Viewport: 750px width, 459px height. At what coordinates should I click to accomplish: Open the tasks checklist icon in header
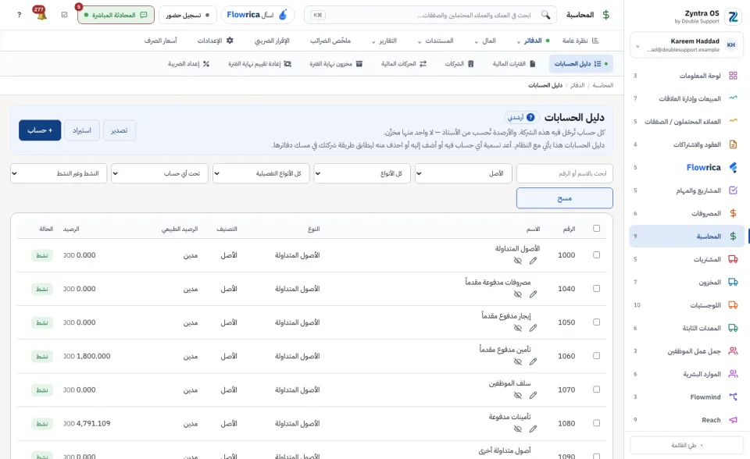point(65,15)
